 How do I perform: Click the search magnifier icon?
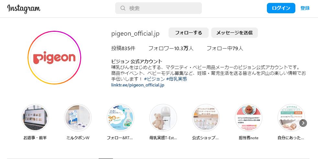[x=123, y=8]
